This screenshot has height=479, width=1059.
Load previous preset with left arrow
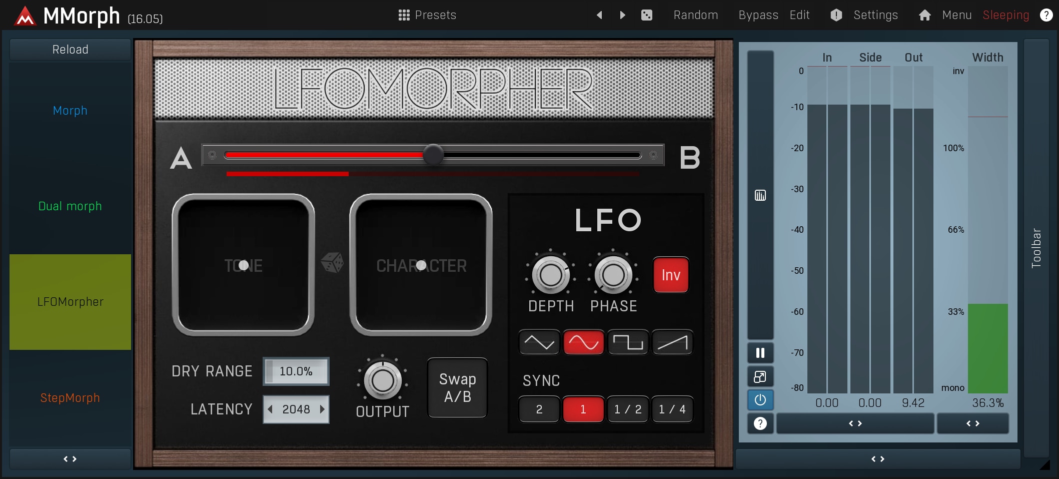(599, 15)
